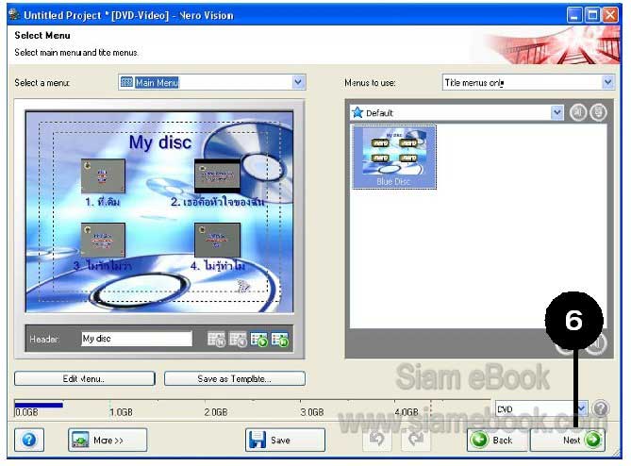Select title thumbnail 3 in menu preview
Viewport: 631px width, 466px height.
click(103, 241)
